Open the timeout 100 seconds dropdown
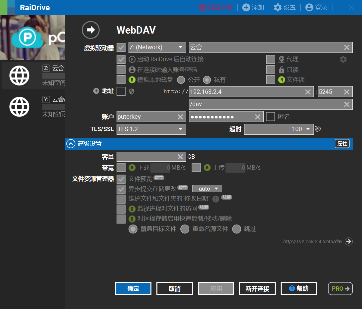The image size is (362, 309). [x=279, y=129]
